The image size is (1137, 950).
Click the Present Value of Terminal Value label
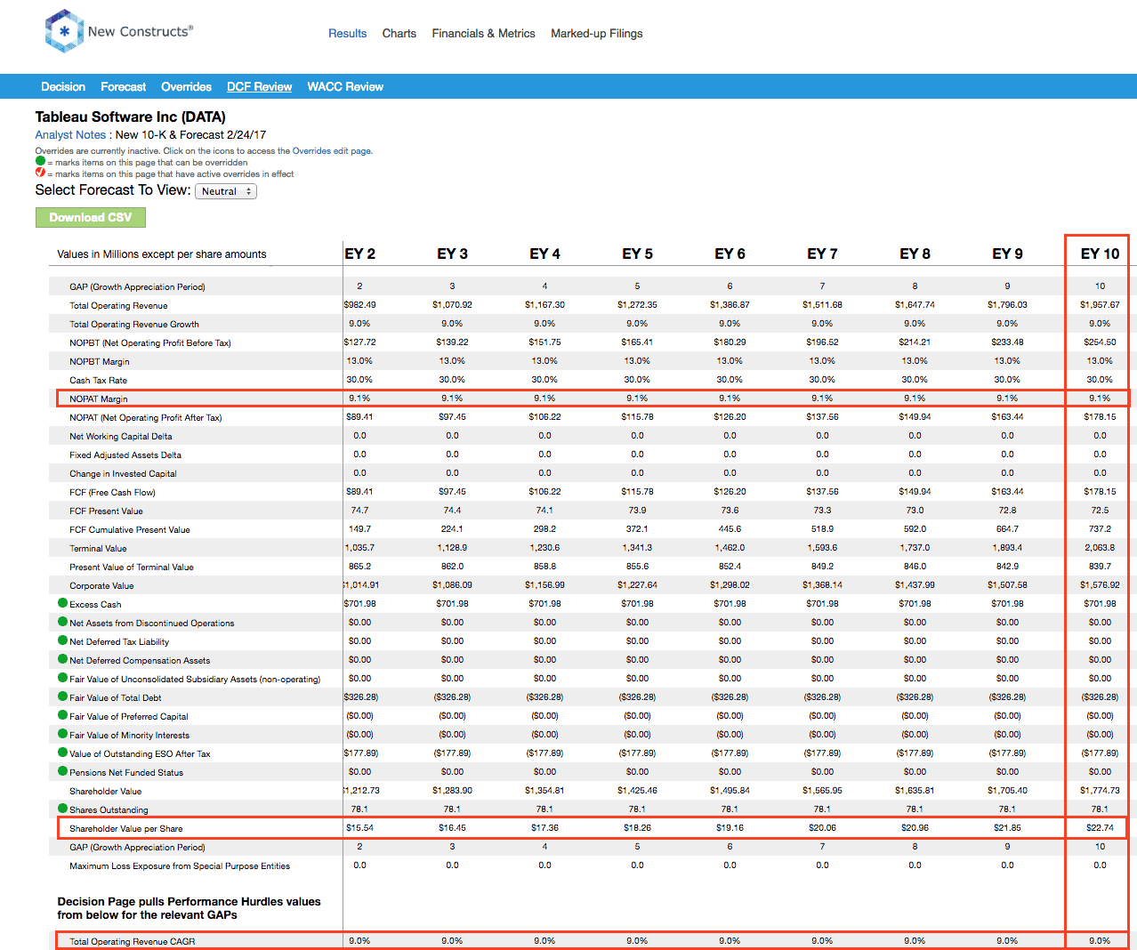[x=132, y=567]
